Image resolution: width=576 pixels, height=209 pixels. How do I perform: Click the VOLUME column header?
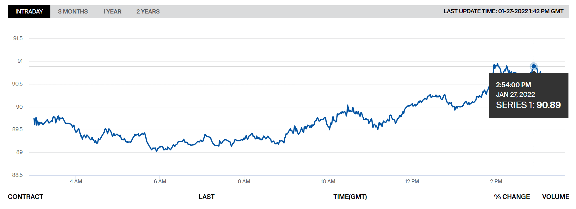(555, 197)
